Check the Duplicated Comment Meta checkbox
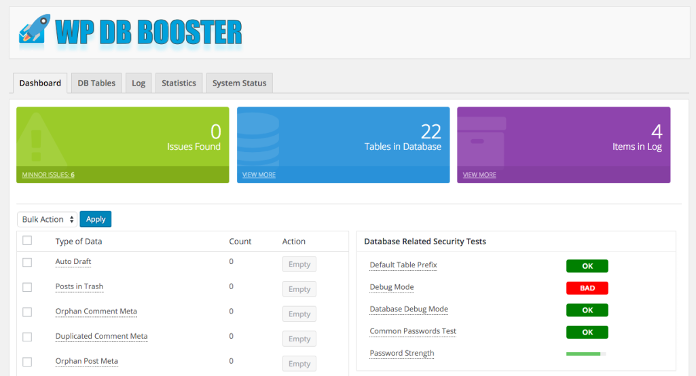 pyautogui.click(x=27, y=337)
